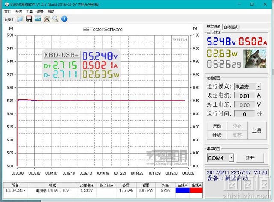Click the 881mWh energy cell

(146, 190)
